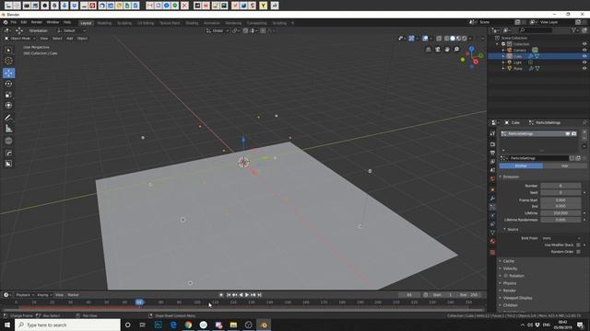Open the Particles properties tab icon
Image resolution: width=590 pixels, height=331 pixels.
coord(492,207)
